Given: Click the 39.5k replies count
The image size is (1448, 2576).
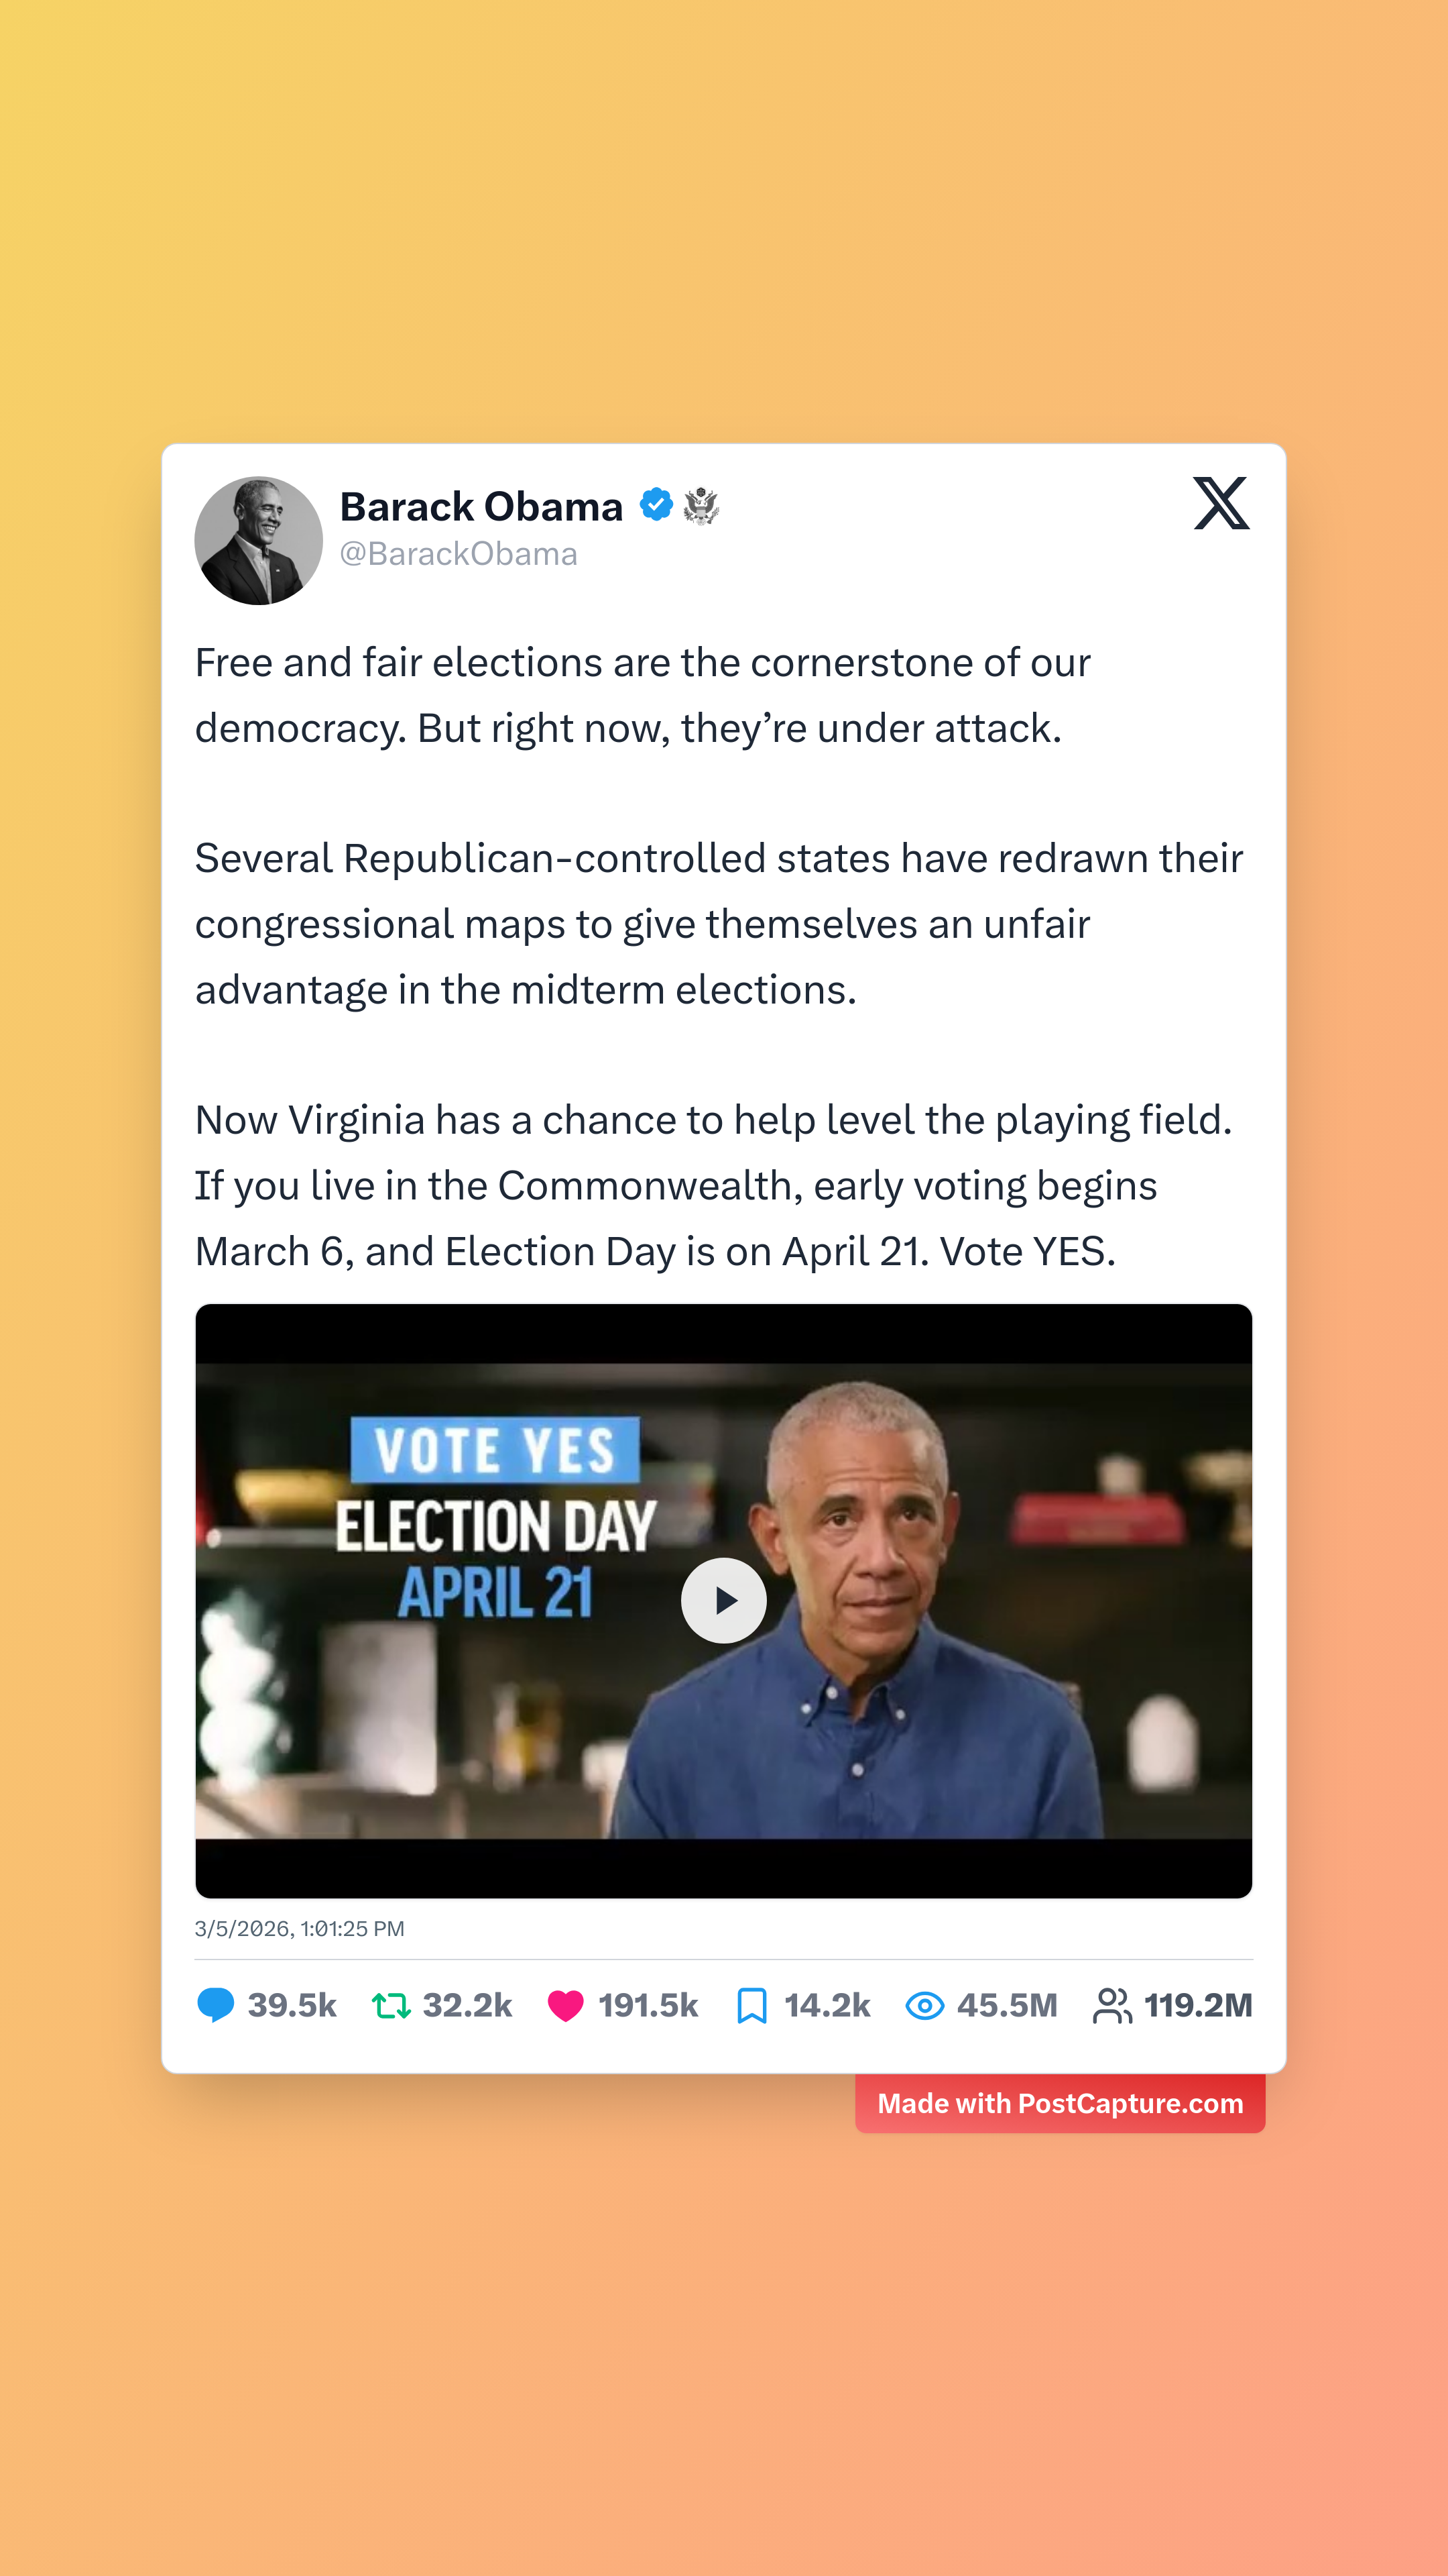Looking at the screenshot, I should (292, 2005).
